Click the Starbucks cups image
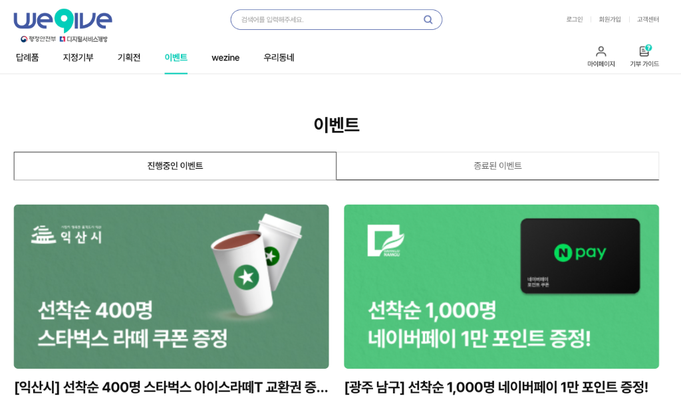 click(x=256, y=263)
